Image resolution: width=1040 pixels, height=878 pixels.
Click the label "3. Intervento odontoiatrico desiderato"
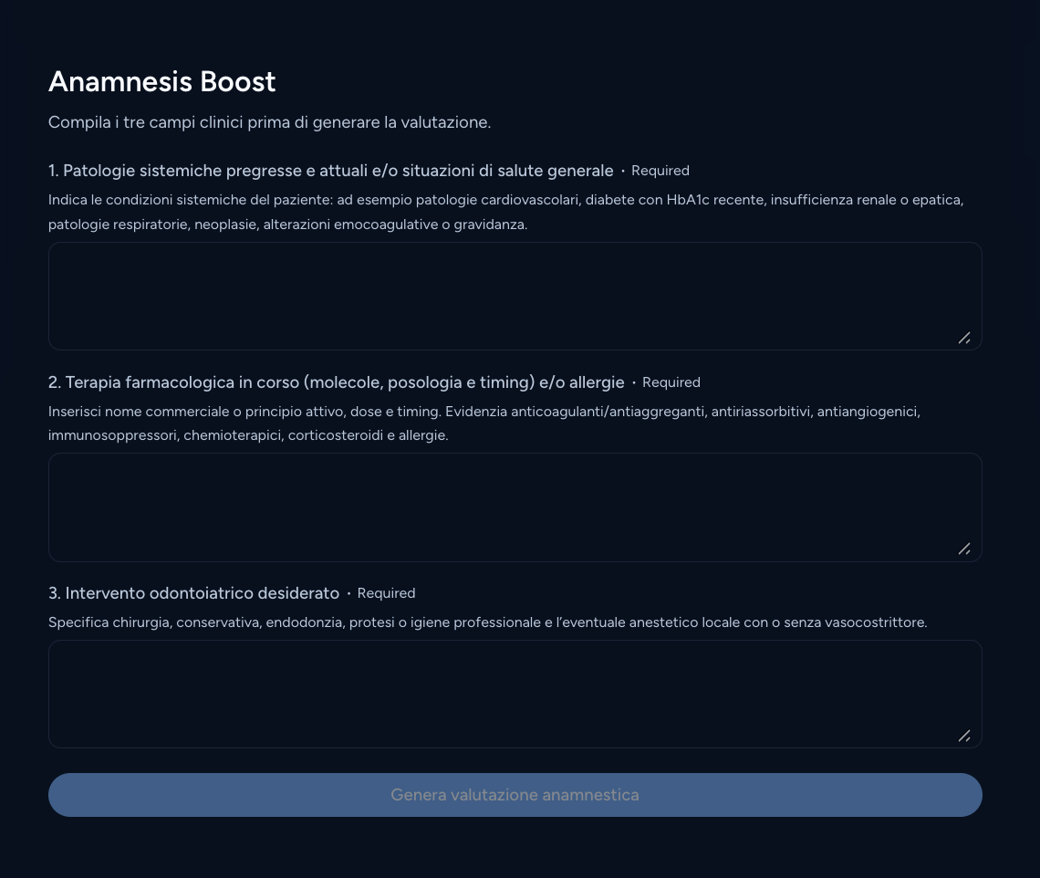[193, 593]
